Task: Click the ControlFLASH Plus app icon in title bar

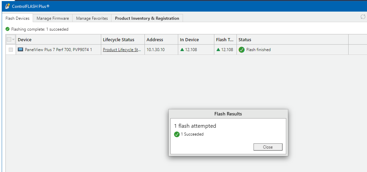Action: coord(7,6)
